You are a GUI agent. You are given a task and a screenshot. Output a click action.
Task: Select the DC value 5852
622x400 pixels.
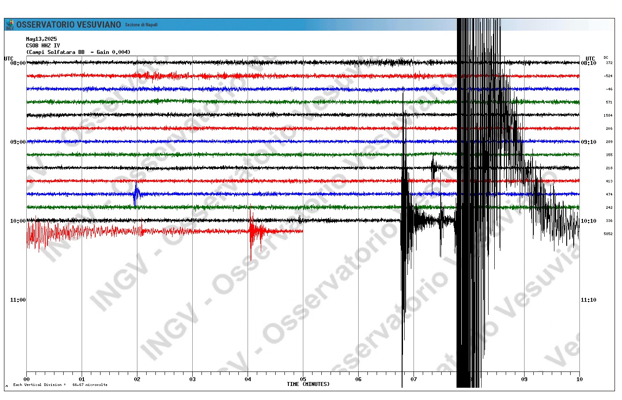coord(608,234)
